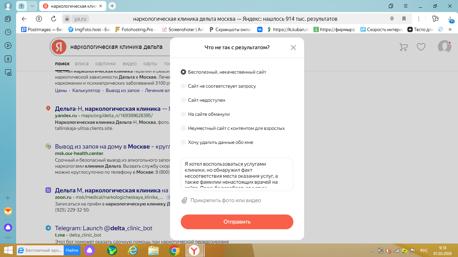The width and height of the screenshot is (458, 257).
Task: Switch to the видео search tab
Action: pyautogui.click(x=130, y=64)
